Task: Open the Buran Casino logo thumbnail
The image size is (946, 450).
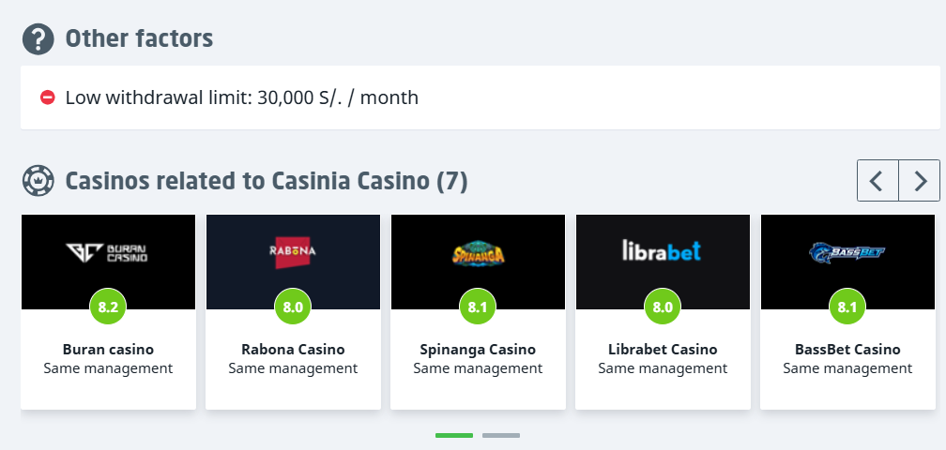Action: 108,252
